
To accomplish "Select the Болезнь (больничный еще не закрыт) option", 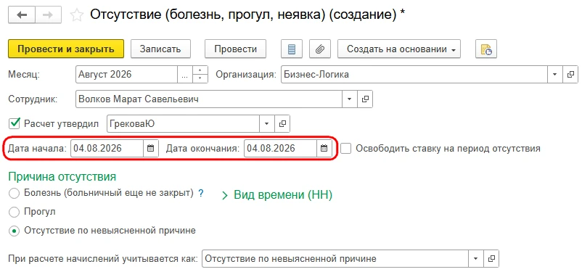I will pos(14,194).
